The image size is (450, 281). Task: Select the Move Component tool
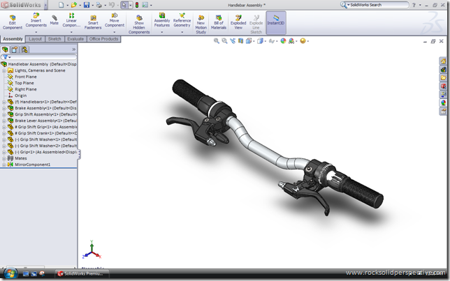click(x=114, y=20)
